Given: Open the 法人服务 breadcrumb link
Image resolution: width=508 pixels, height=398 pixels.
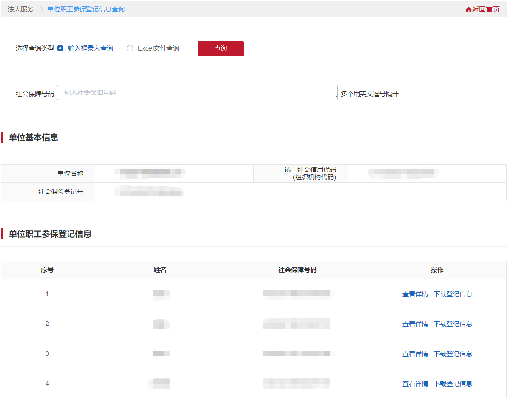Looking at the screenshot, I should click(x=18, y=9).
